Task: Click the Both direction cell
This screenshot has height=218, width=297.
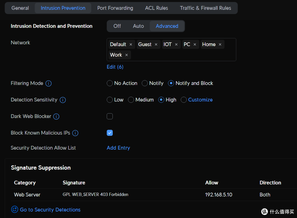Action: point(265,195)
